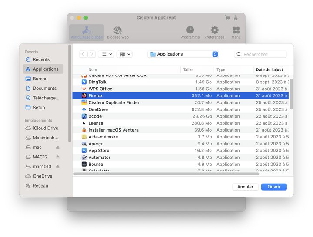Select the App Store application row
313x237 pixels.
(181, 151)
